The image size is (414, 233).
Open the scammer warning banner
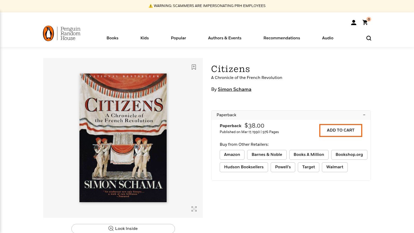pos(207,6)
